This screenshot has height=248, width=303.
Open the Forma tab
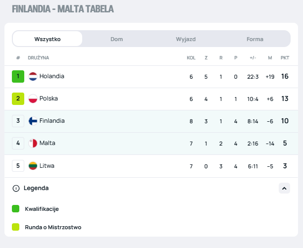[x=255, y=39]
